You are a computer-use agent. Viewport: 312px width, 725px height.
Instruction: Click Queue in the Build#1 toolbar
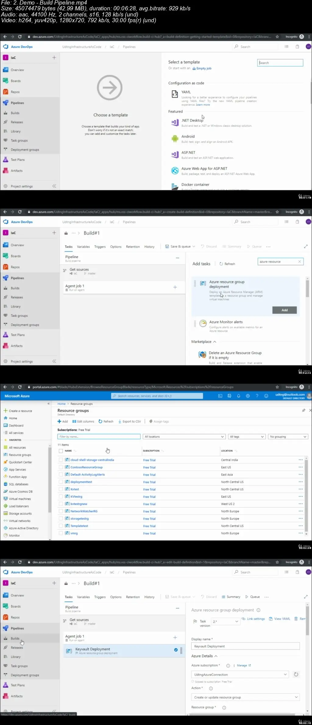click(x=253, y=597)
